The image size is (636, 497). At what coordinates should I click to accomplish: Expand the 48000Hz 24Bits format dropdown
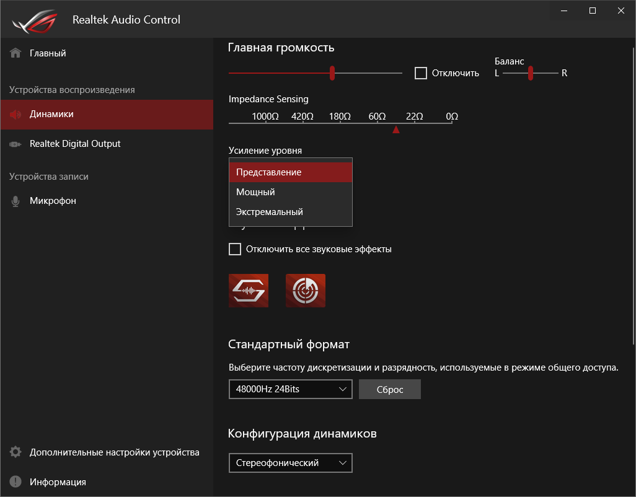point(290,389)
